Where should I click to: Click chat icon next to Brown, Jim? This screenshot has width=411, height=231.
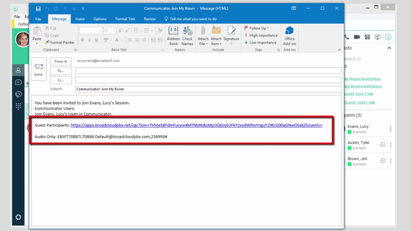pyautogui.click(x=383, y=161)
